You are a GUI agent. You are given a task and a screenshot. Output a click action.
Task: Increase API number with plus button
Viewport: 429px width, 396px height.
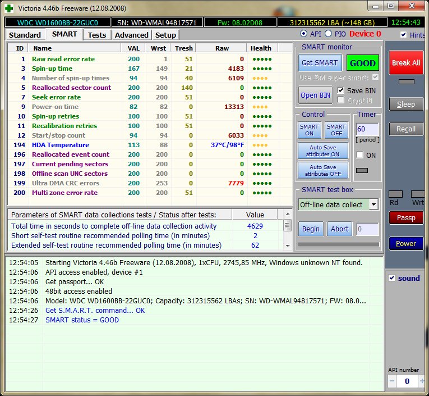(x=422, y=381)
